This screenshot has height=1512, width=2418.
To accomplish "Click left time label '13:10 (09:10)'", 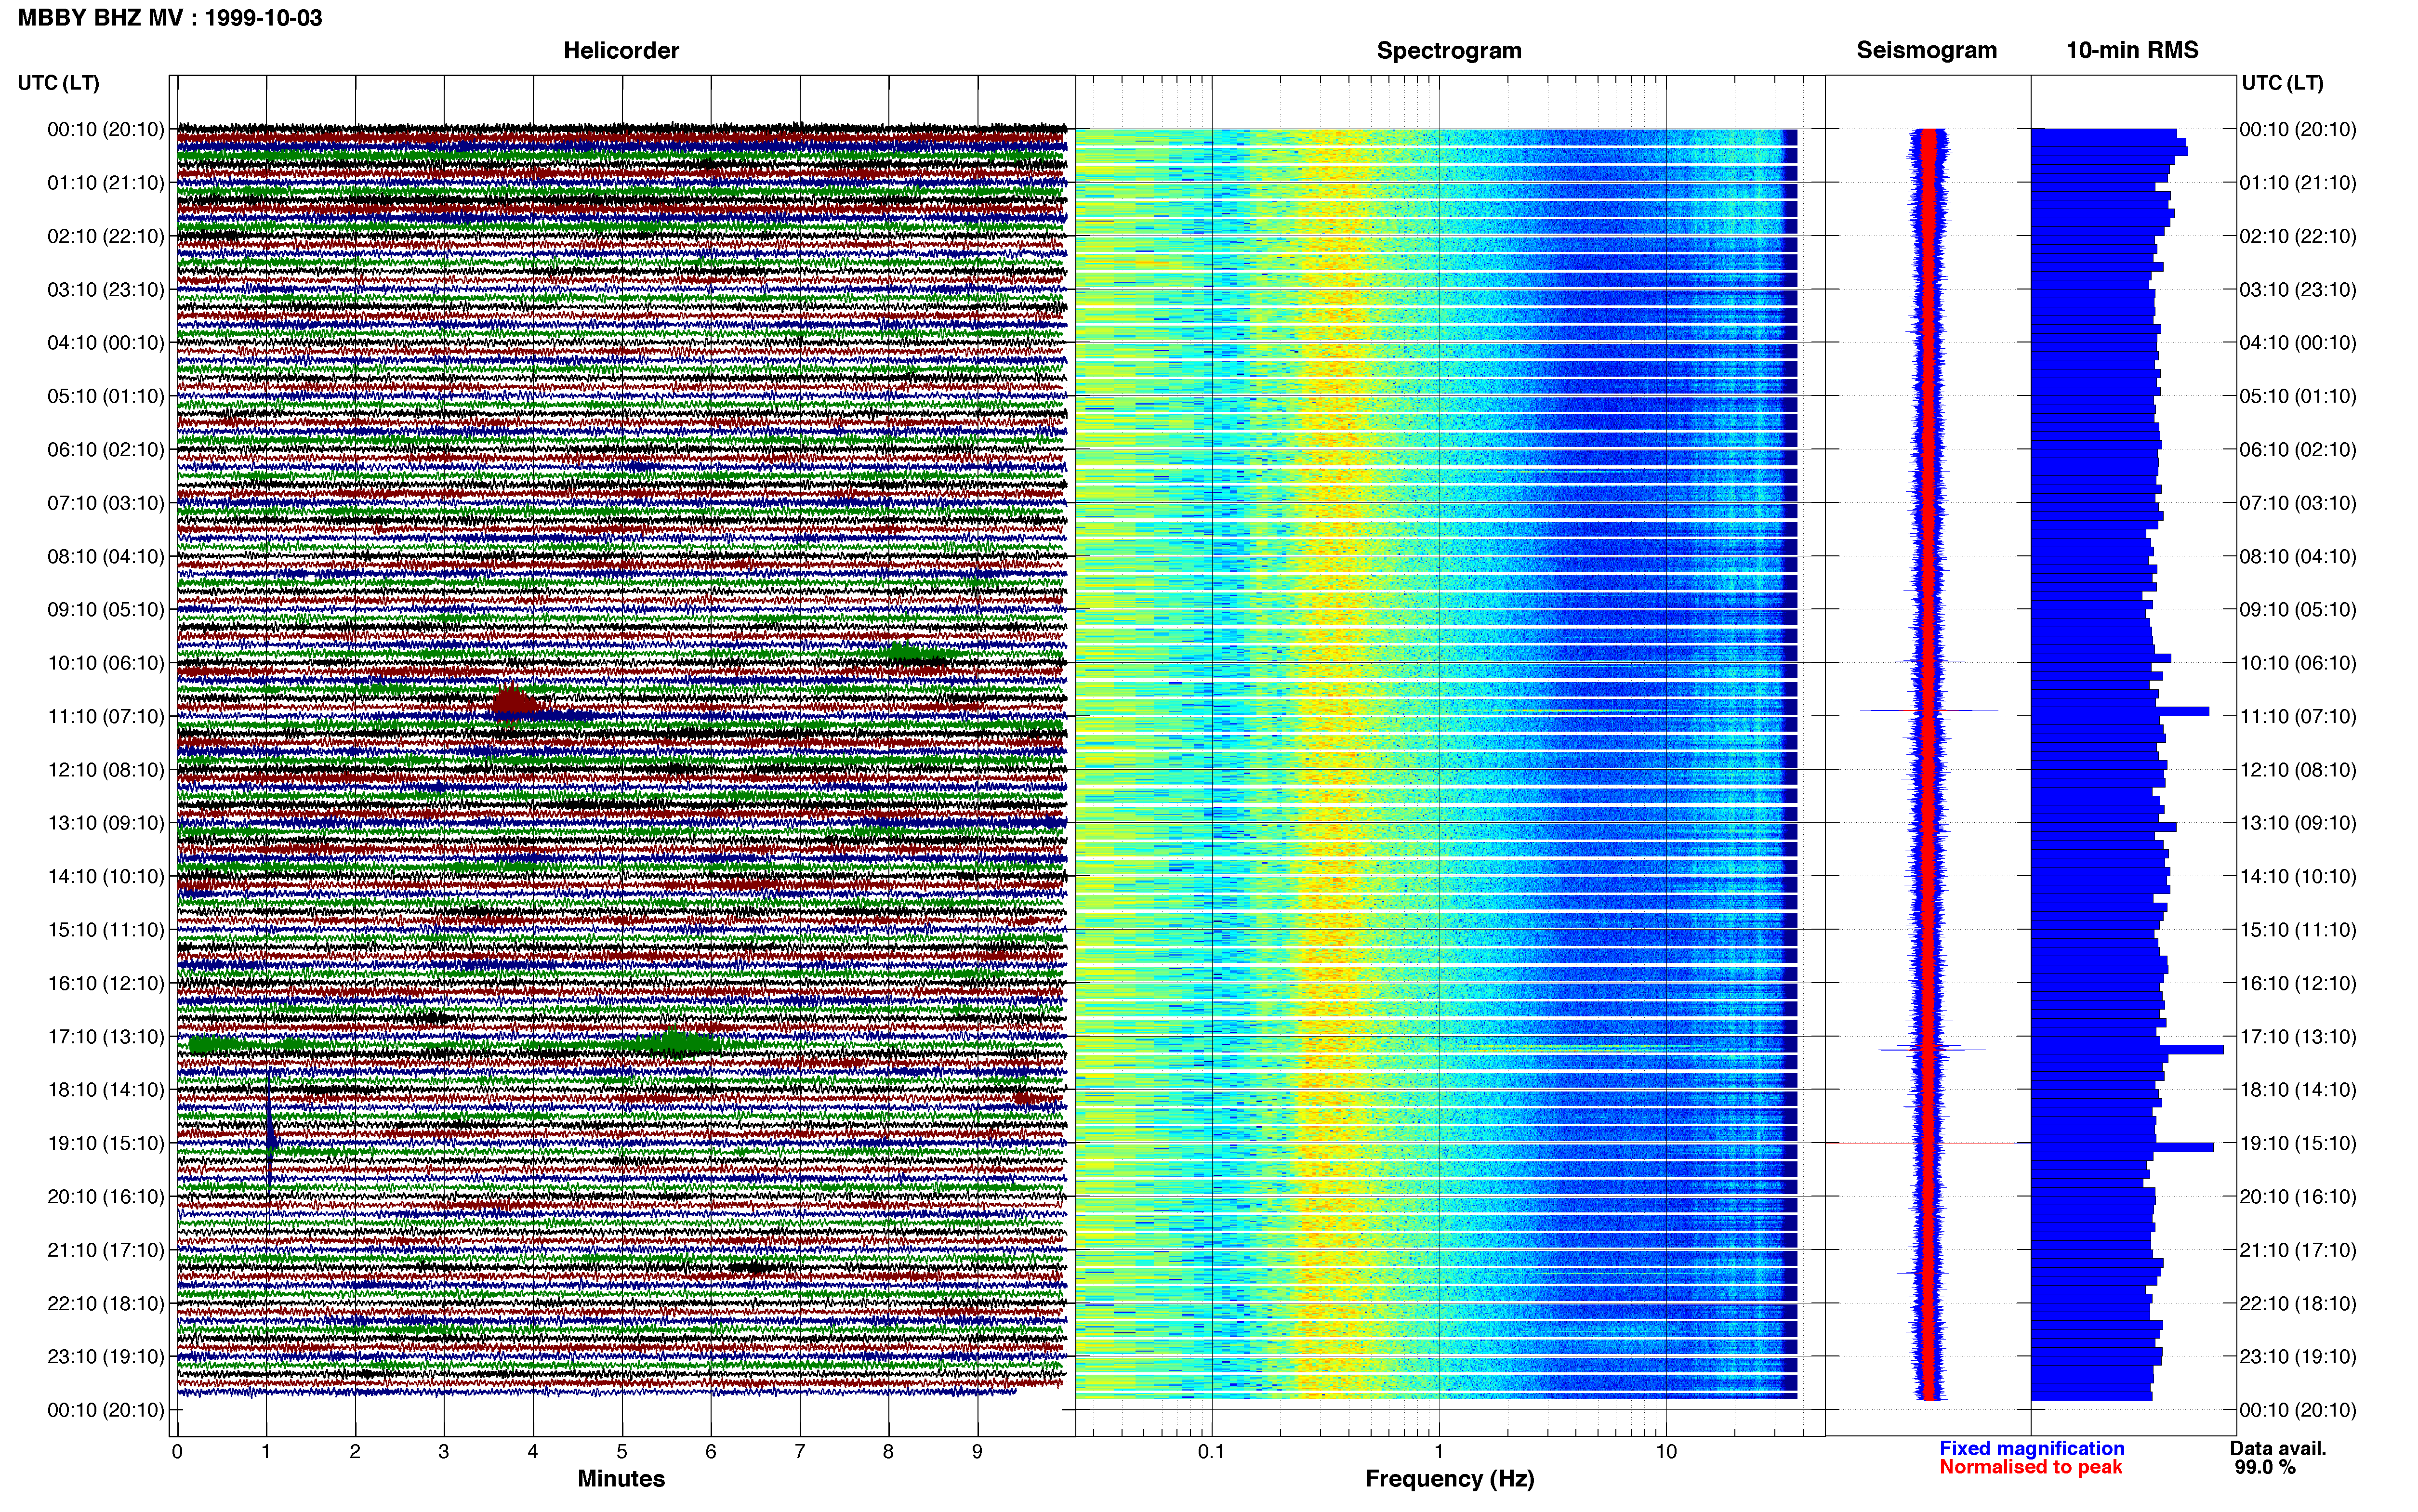I will pyautogui.click(x=106, y=823).
